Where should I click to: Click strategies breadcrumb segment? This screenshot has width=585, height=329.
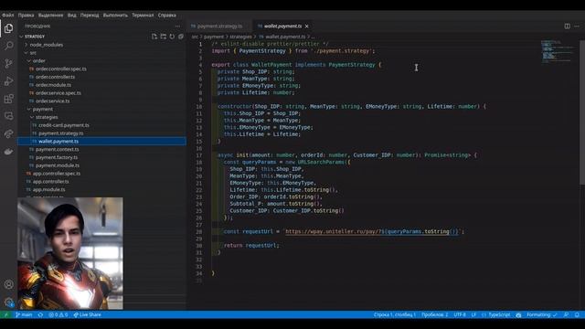pyautogui.click(x=240, y=37)
